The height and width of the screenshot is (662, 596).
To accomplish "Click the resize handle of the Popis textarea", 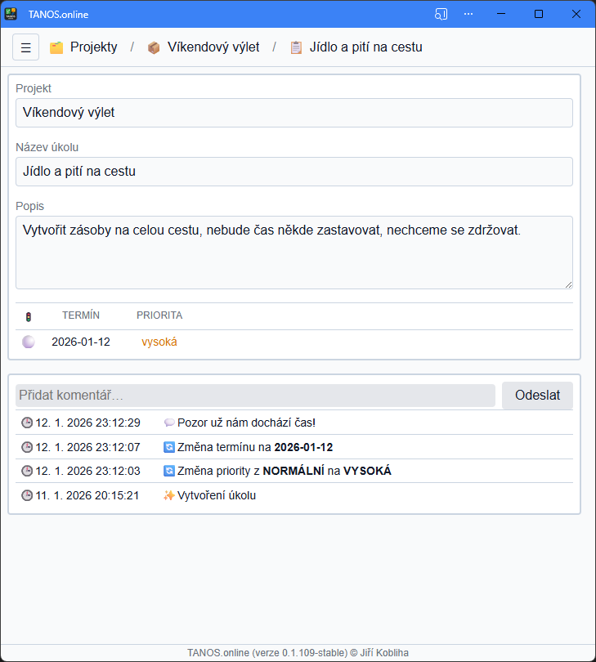I will point(569,284).
